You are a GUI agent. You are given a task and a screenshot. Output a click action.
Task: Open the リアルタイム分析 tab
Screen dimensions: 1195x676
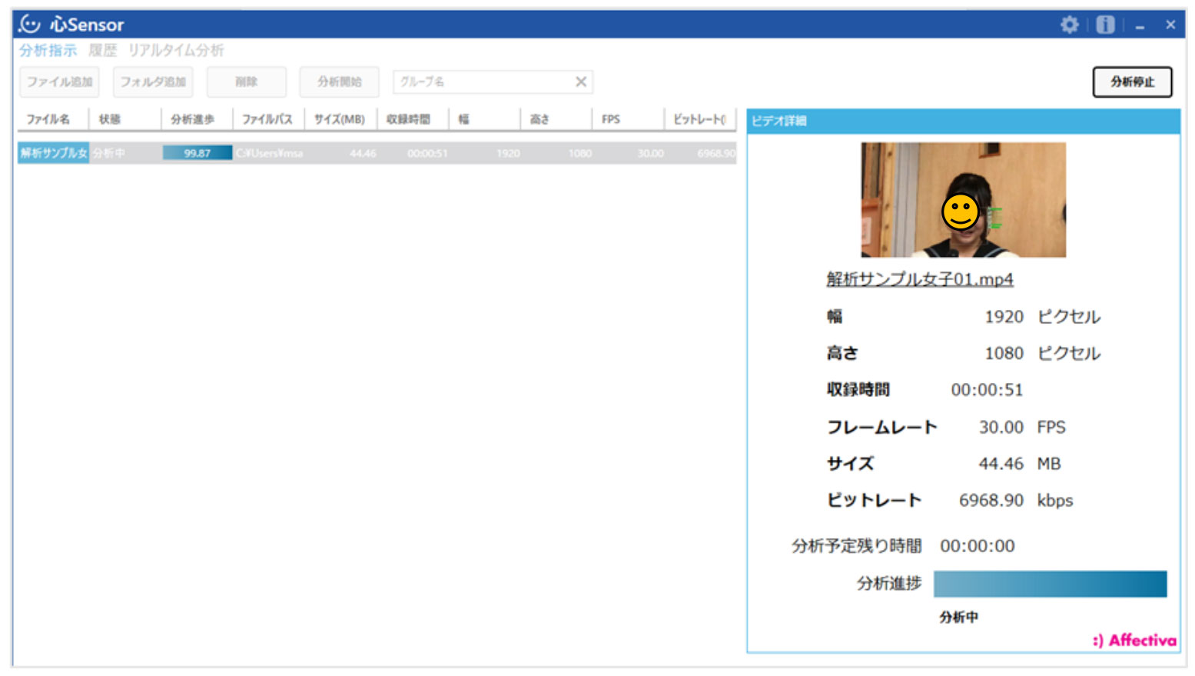pos(176,51)
